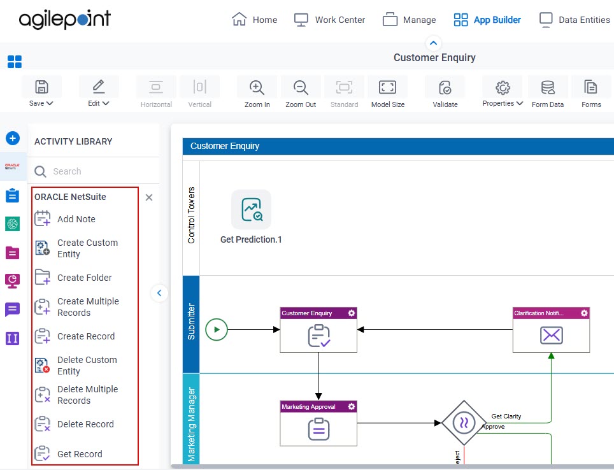Align Horizontal toolbar button
614x470 pixels.
click(x=156, y=92)
